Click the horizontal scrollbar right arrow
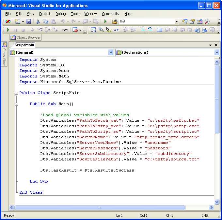Screen dimensions: 222x220 [x=211, y=207]
